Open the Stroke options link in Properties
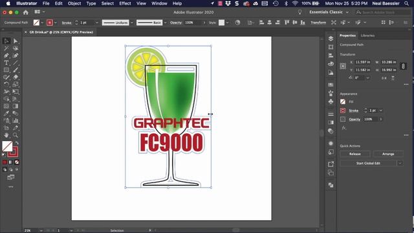414x233 pixels. point(354,111)
